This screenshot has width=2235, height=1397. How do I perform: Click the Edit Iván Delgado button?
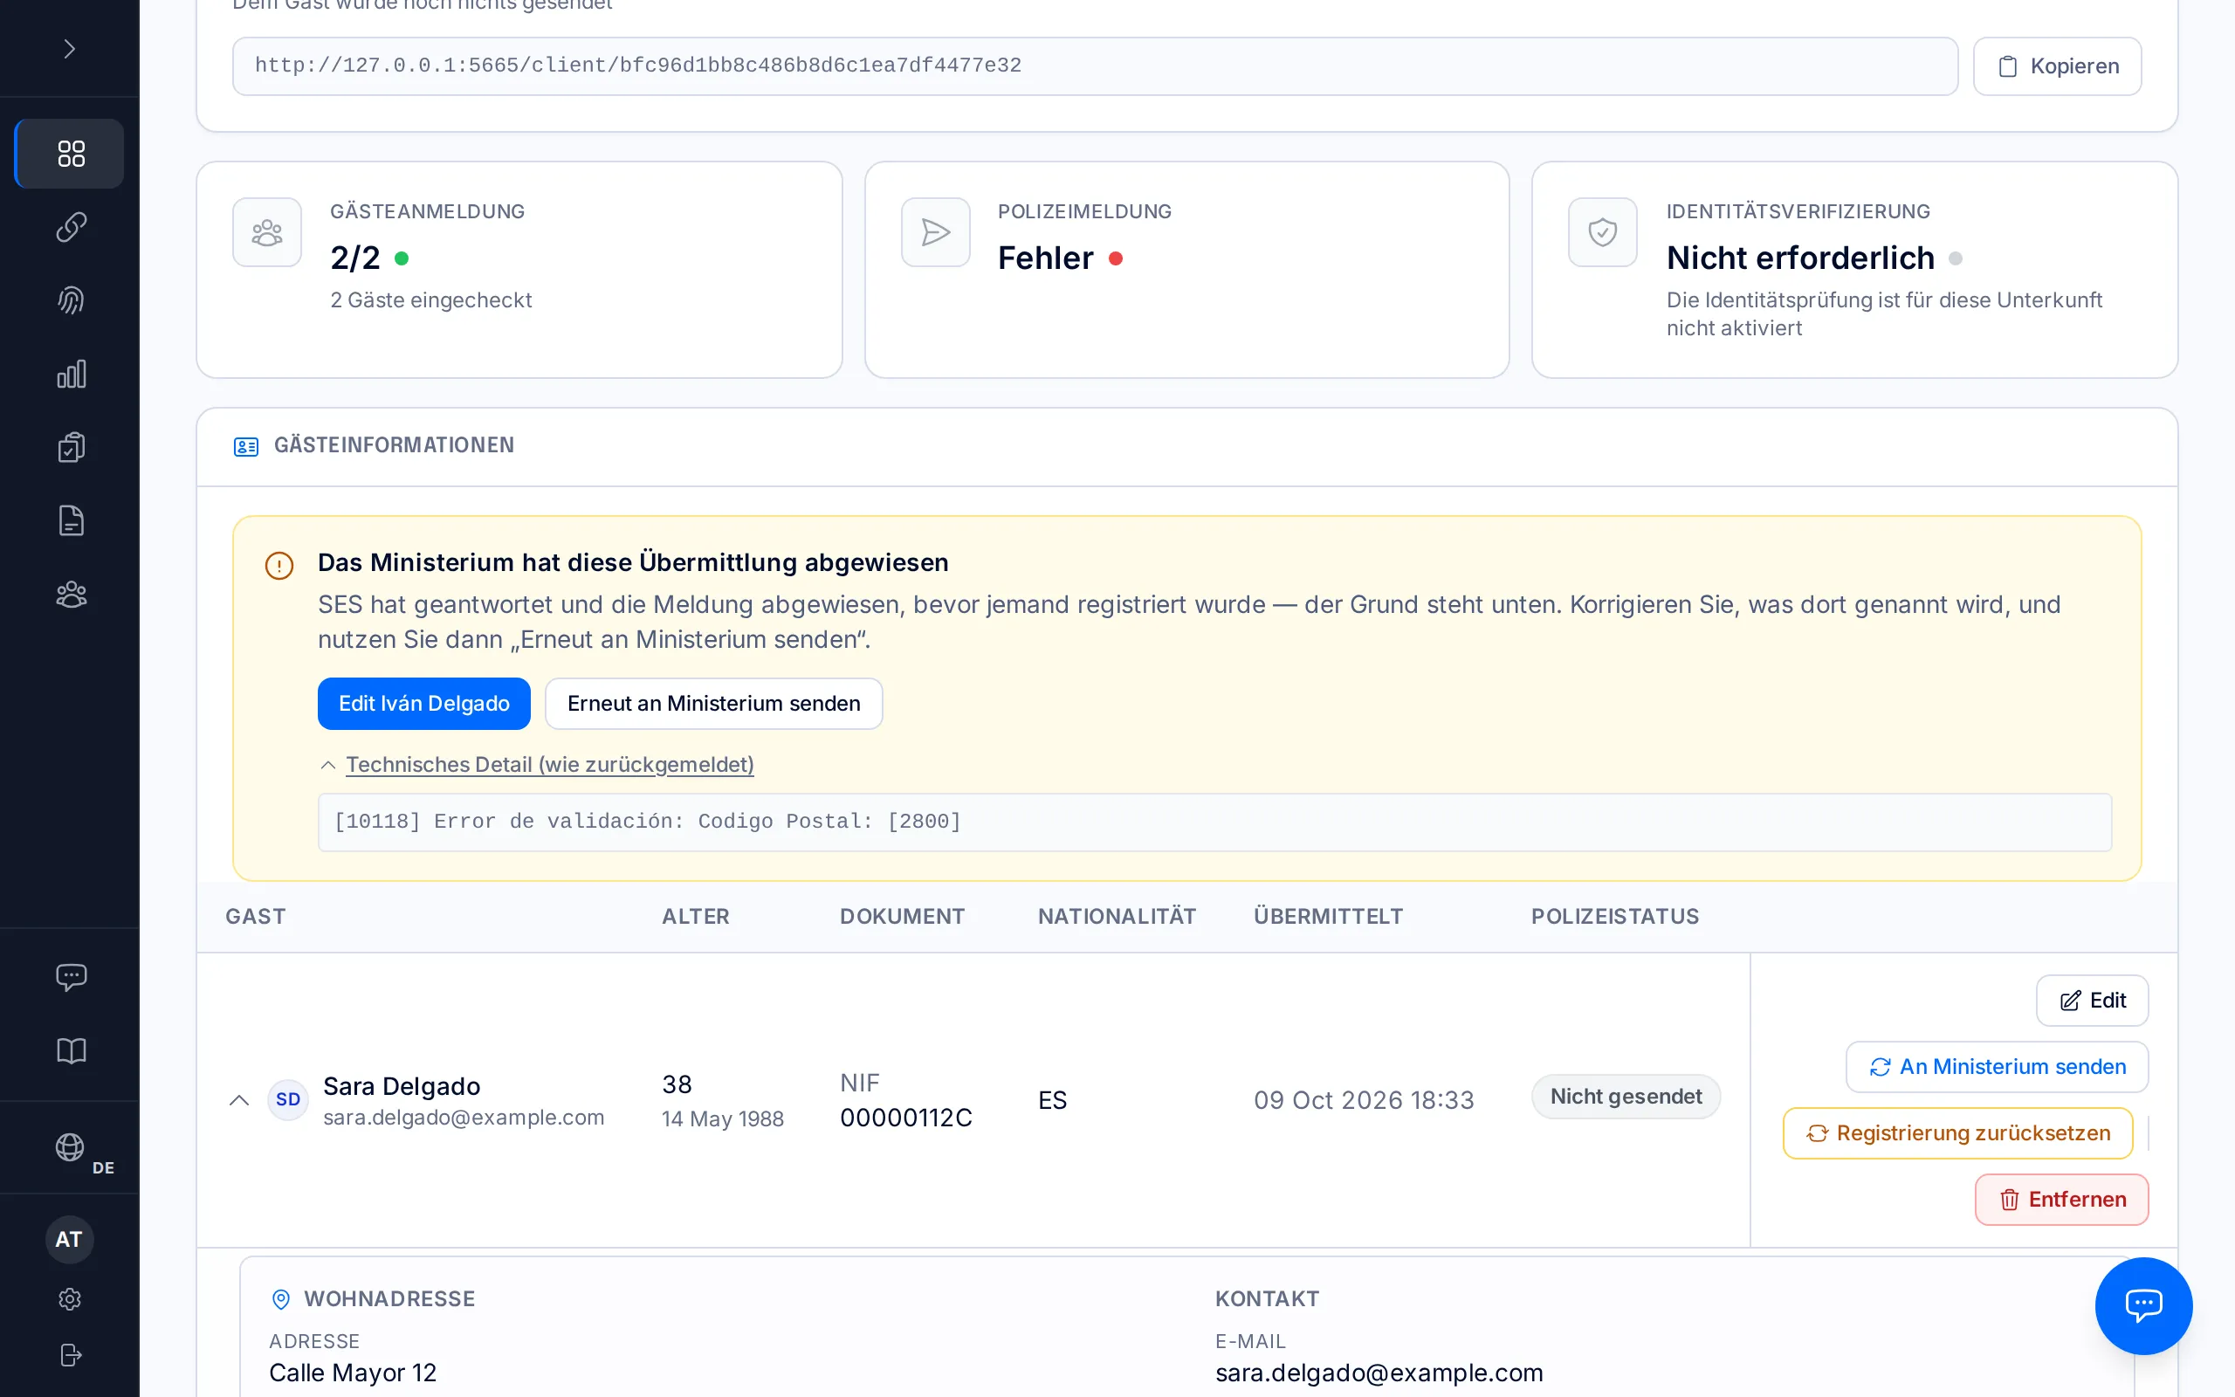point(424,703)
